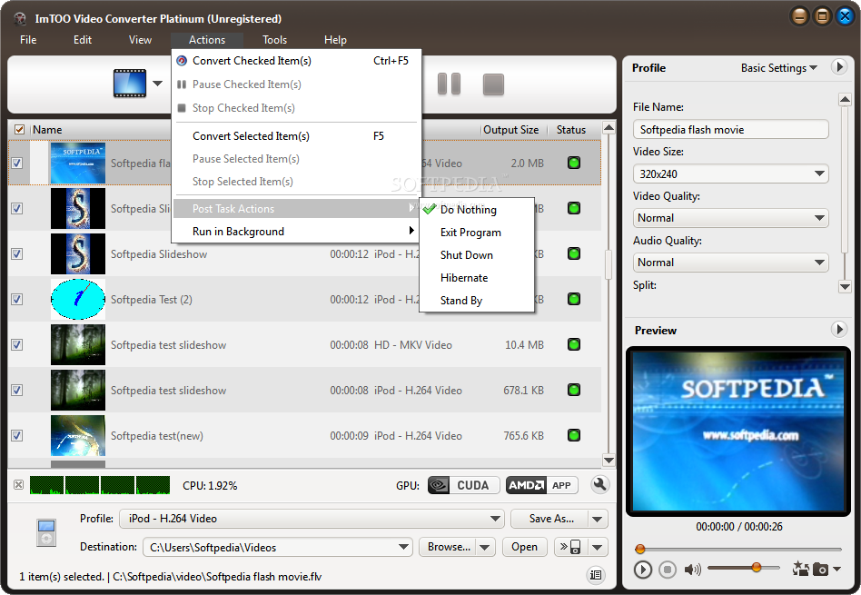Open the Video Quality dropdown
This screenshot has width=861, height=595.
tap(730, 218)
